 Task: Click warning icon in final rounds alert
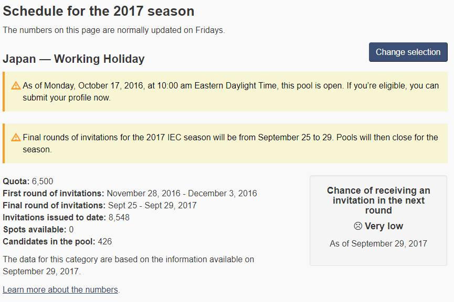(16, 138)
